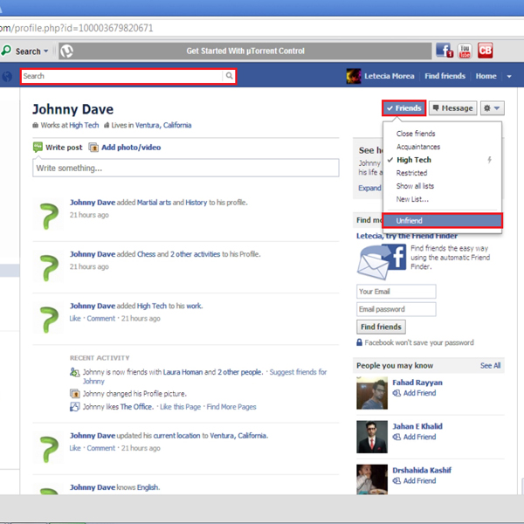Viewport: 524px width, 524px height.
Task: Click the photo icon beside Profile picture activity
Action: click(x=74, y=393)
